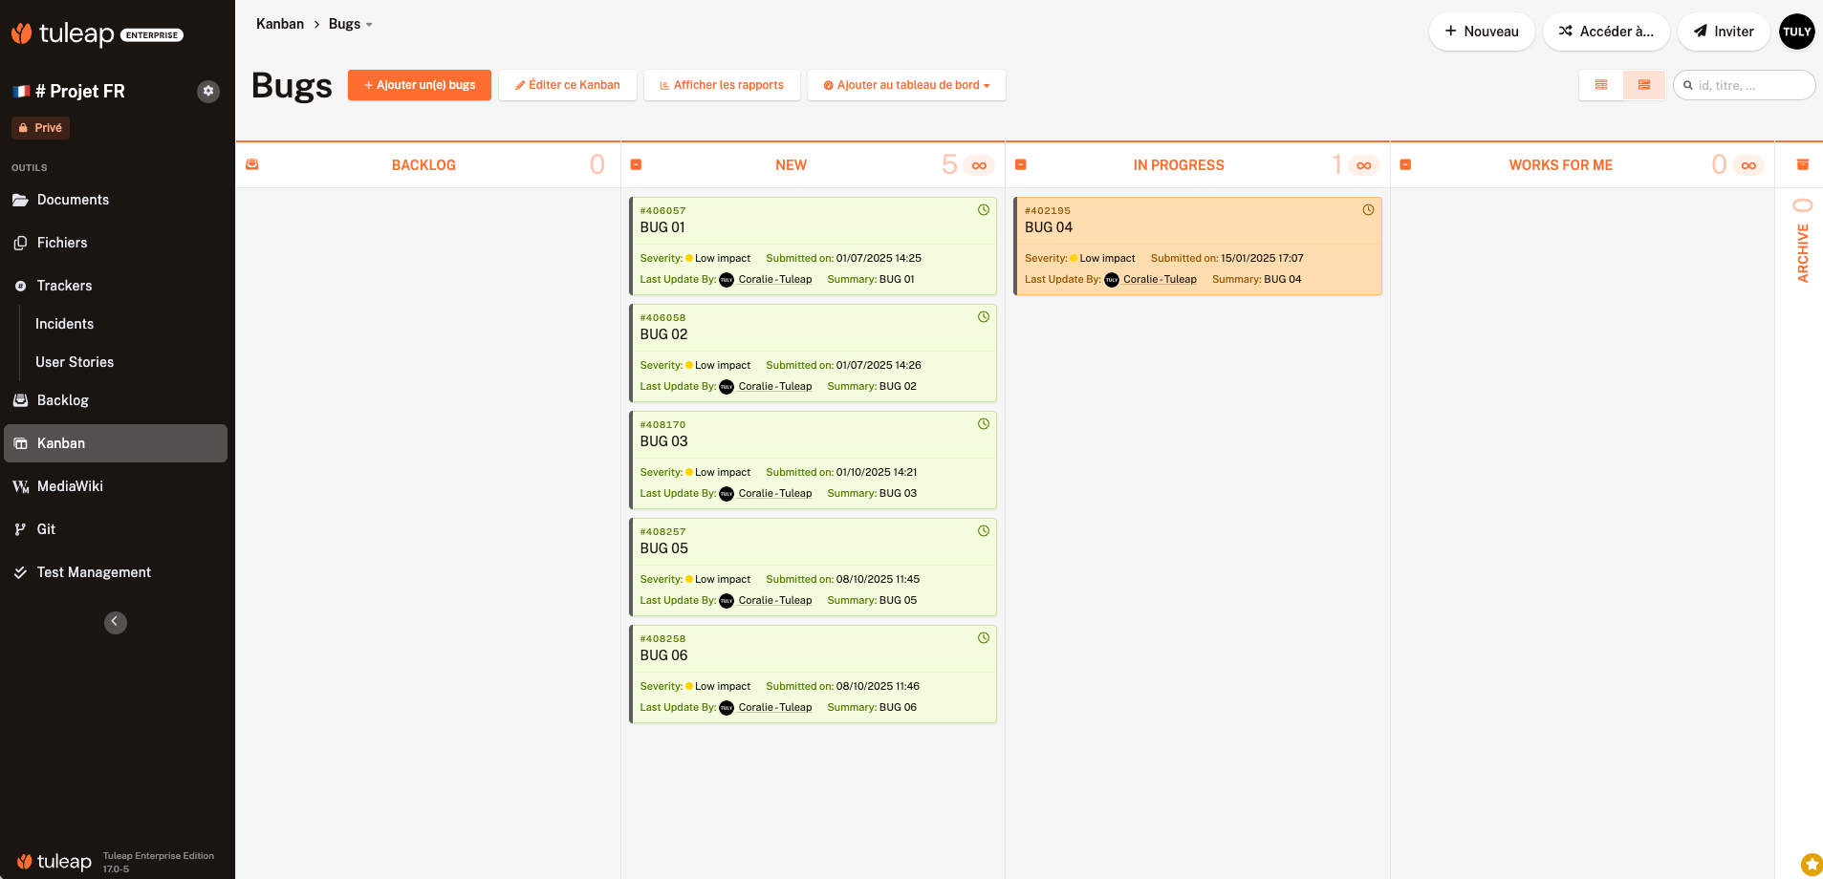Open the # Projet FR project link
The height and width of the screenshot is (879, 1823).
80,91
